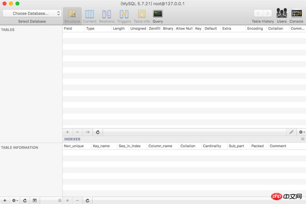306x204 pixels.
Task: Remove selected field with minus button
Action: tap(78, 132)
